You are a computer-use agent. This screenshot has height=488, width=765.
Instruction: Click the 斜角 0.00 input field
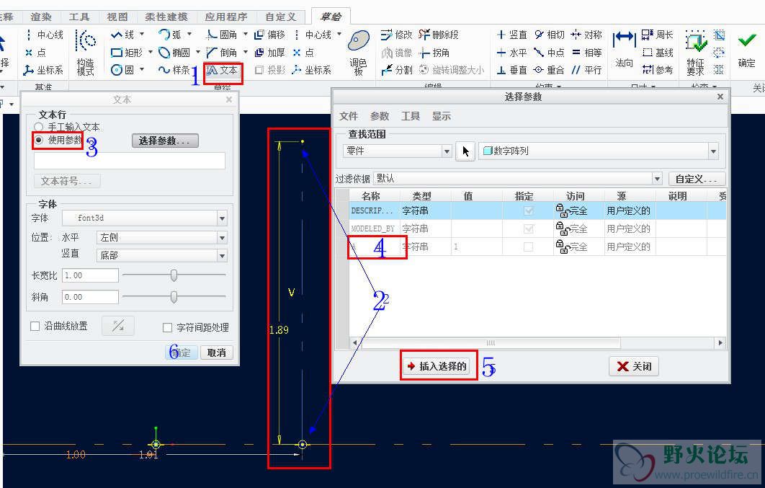(90, 297)
